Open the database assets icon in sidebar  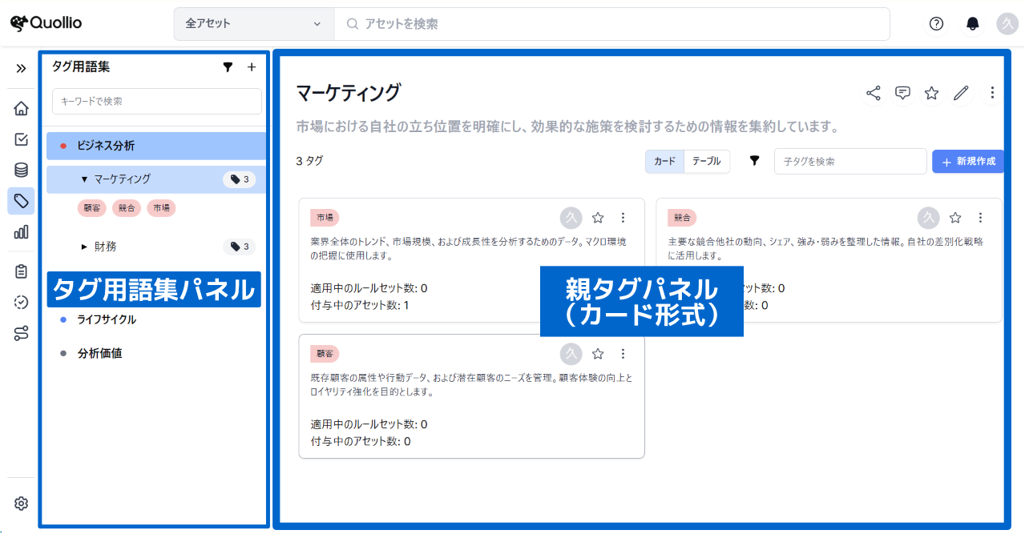pos(22,170)
